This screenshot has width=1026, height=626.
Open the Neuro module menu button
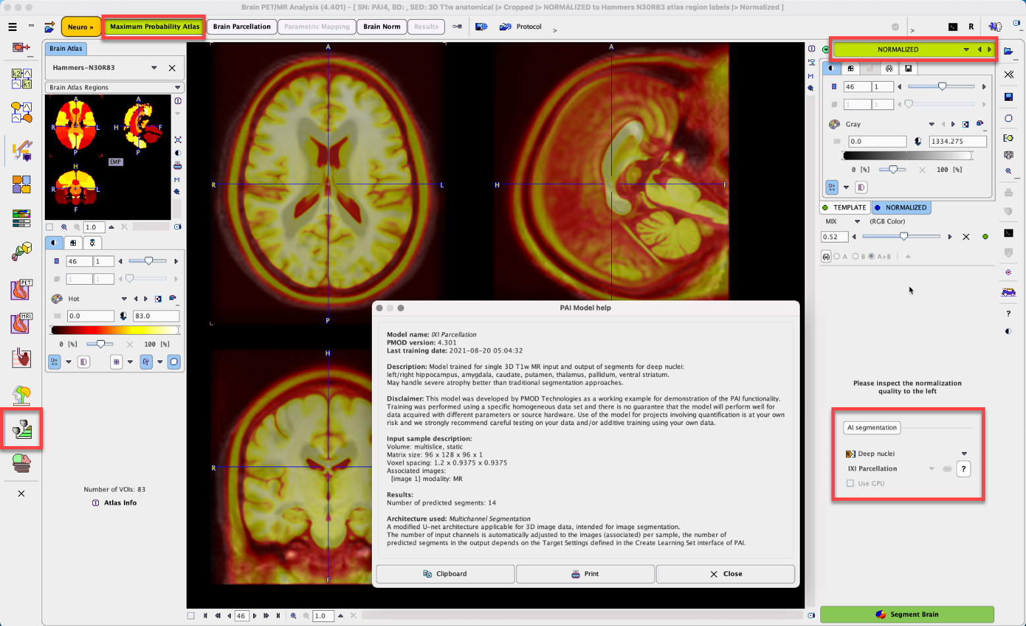click(81, 27)
